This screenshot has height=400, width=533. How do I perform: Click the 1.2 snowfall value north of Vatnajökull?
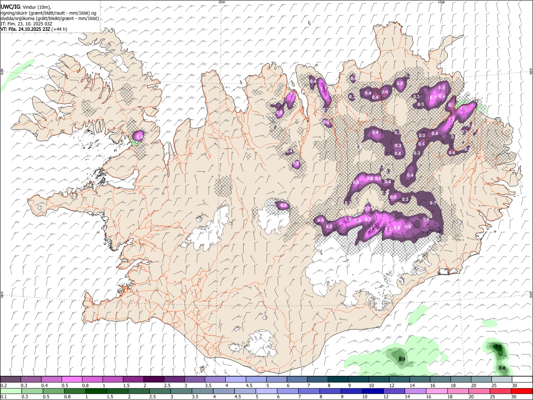389,229
